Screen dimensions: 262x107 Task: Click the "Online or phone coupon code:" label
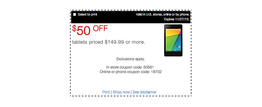(124, 72)
